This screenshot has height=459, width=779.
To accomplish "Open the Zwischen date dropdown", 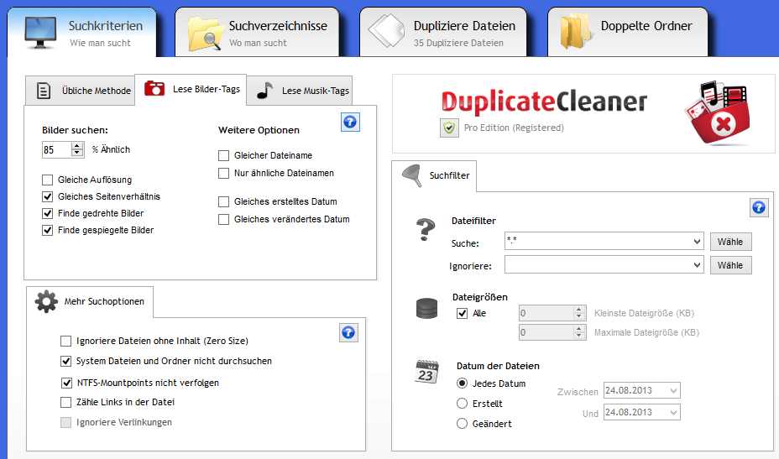I will (674, 391).
